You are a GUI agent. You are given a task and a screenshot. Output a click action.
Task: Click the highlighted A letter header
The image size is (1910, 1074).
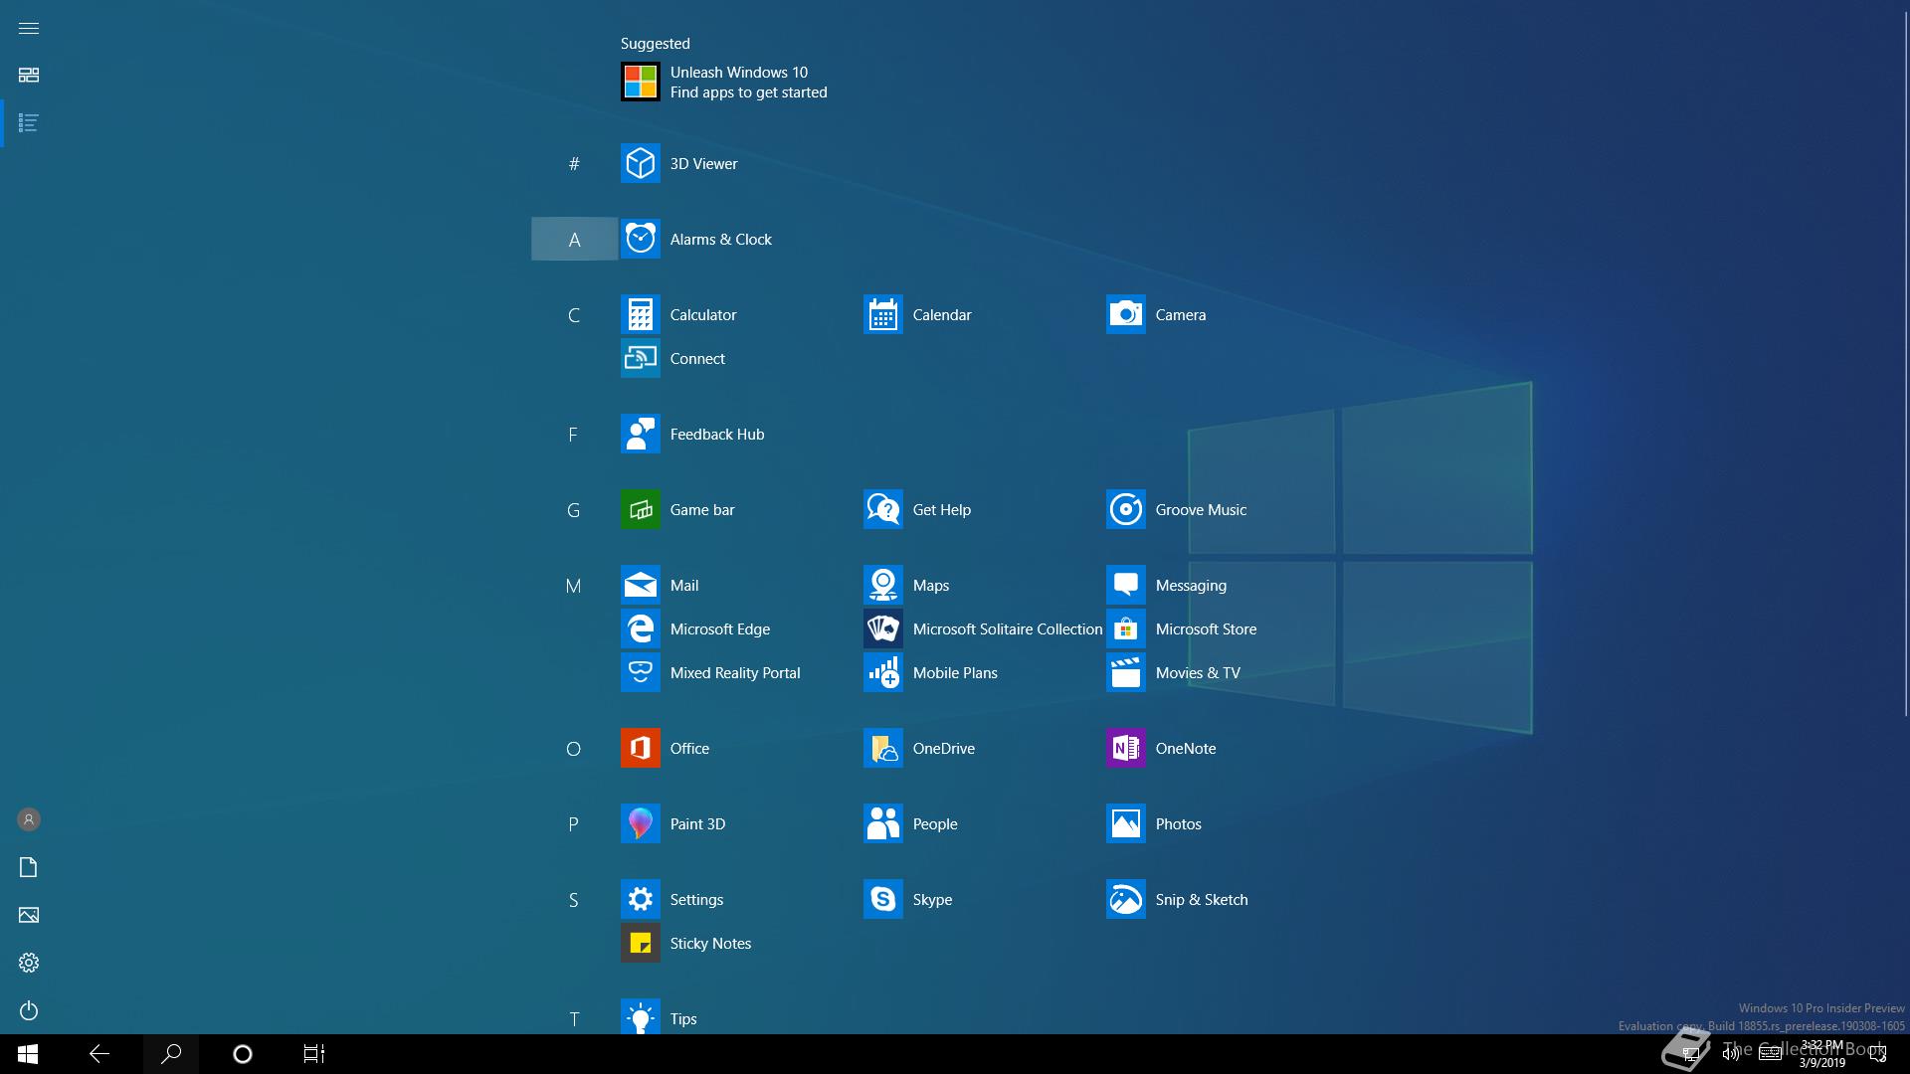tap(574, 239)
